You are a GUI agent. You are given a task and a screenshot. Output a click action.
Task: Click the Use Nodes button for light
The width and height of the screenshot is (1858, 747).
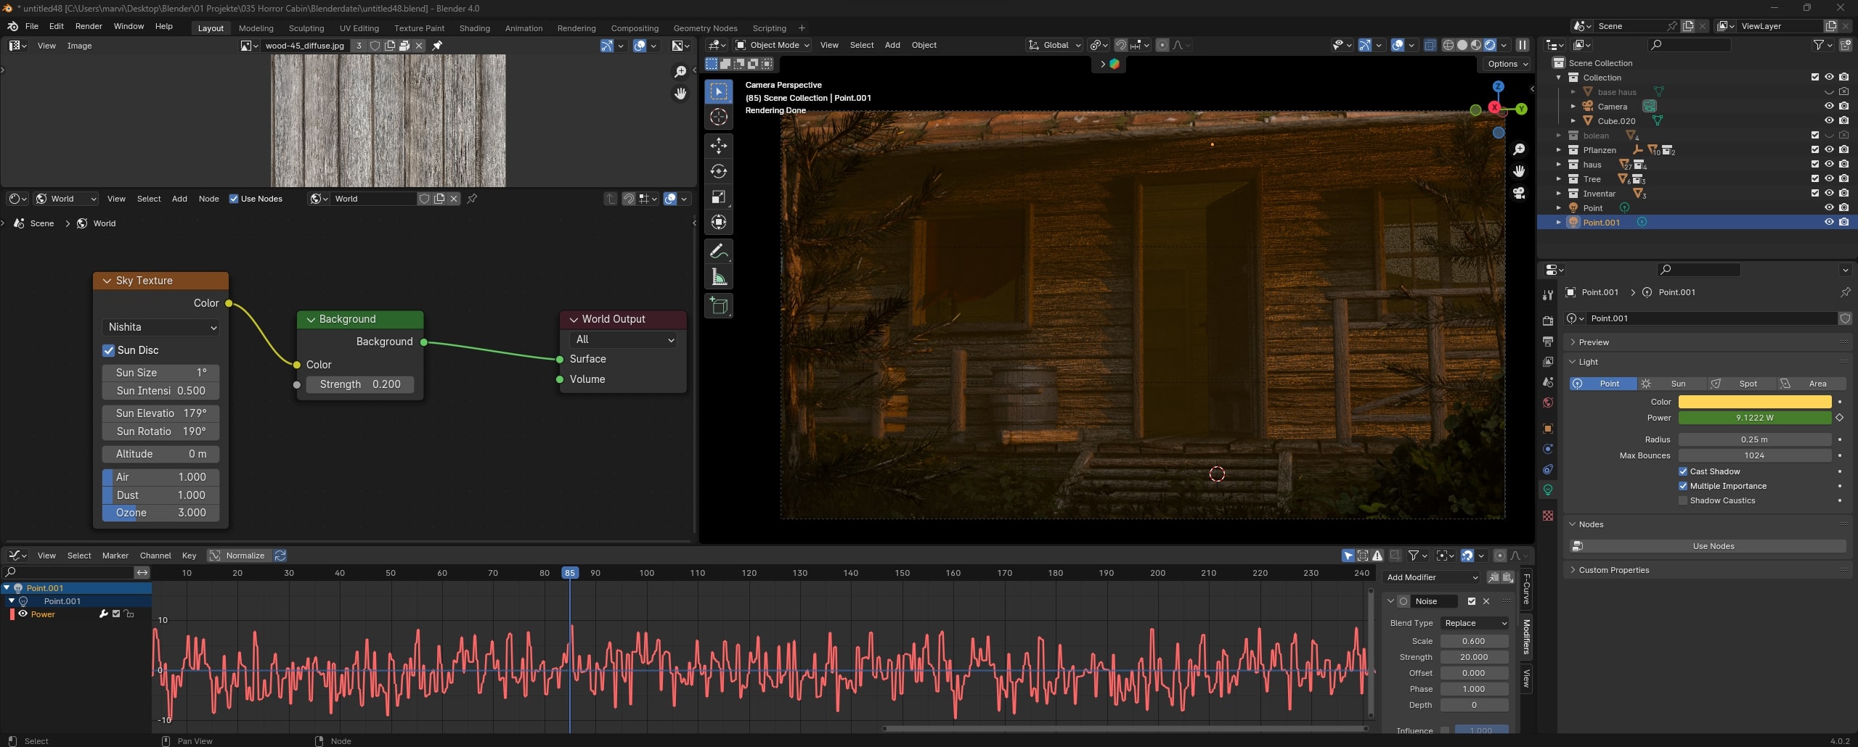(1713, 546)
